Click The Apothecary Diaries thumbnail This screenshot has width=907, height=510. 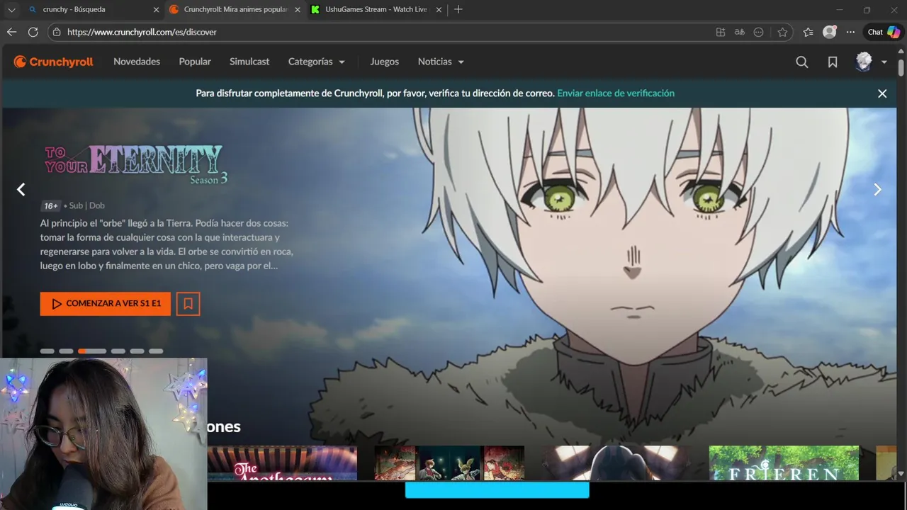(x=282, y=463)
